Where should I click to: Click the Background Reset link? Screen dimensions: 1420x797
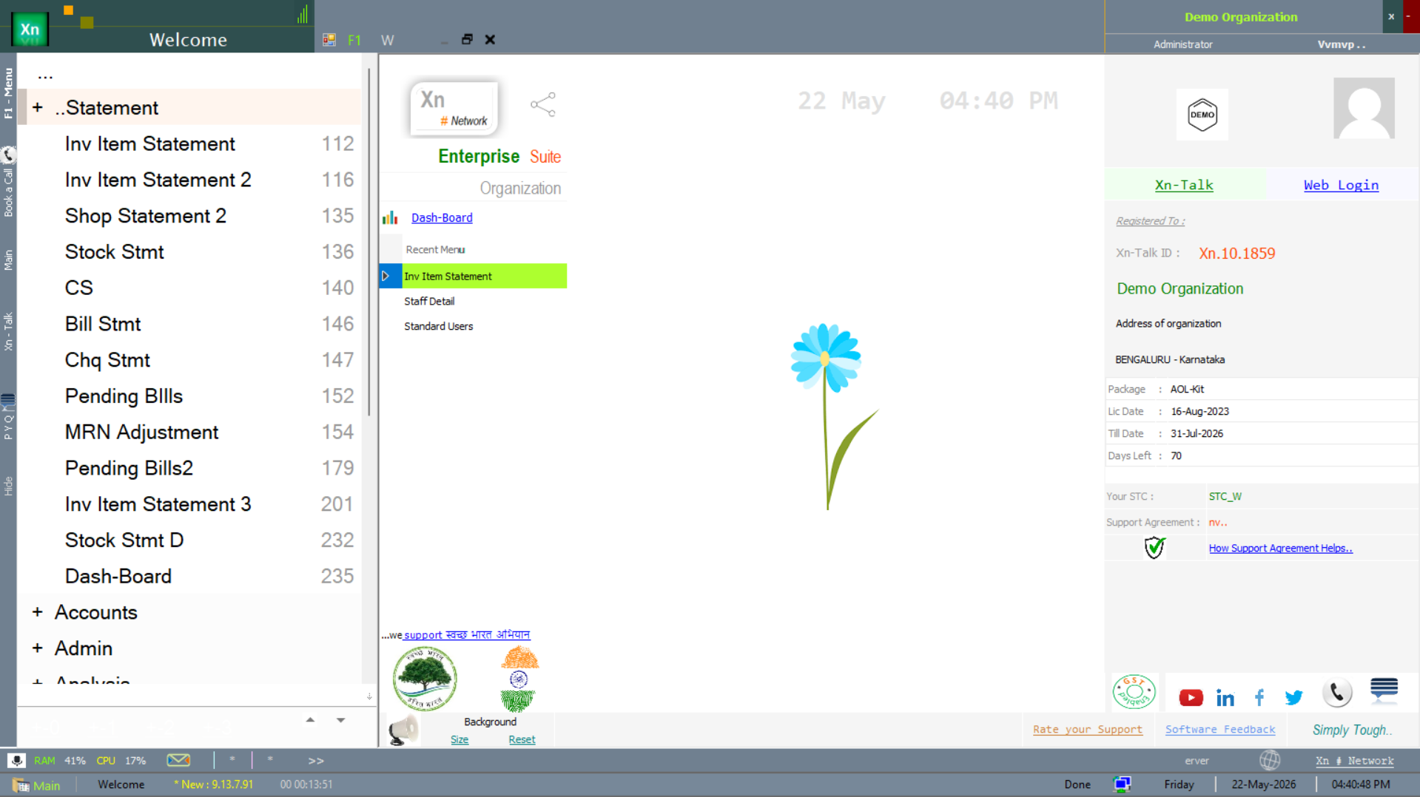pos(522,739)
